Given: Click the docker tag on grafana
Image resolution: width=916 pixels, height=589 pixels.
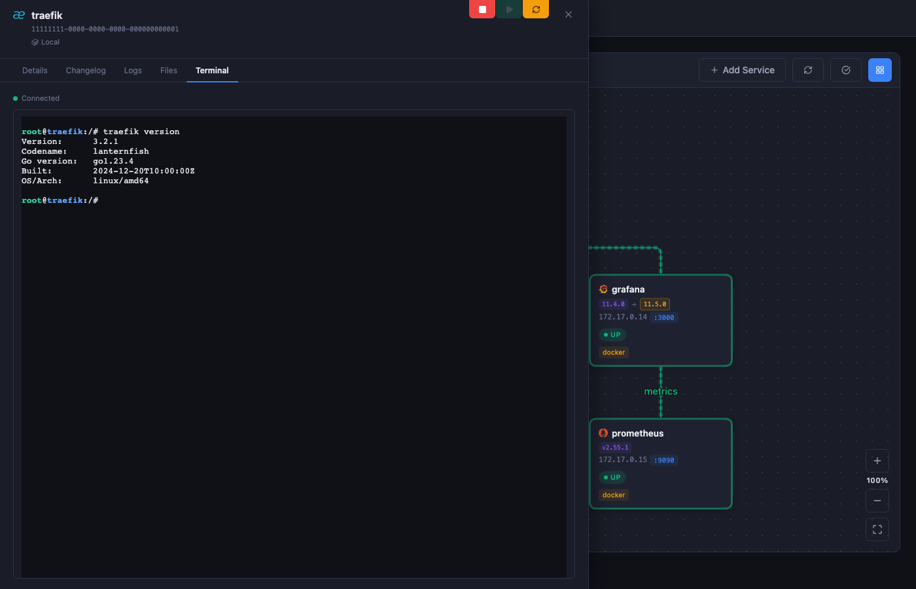Looking at the screenshot, I should [614, 352].
